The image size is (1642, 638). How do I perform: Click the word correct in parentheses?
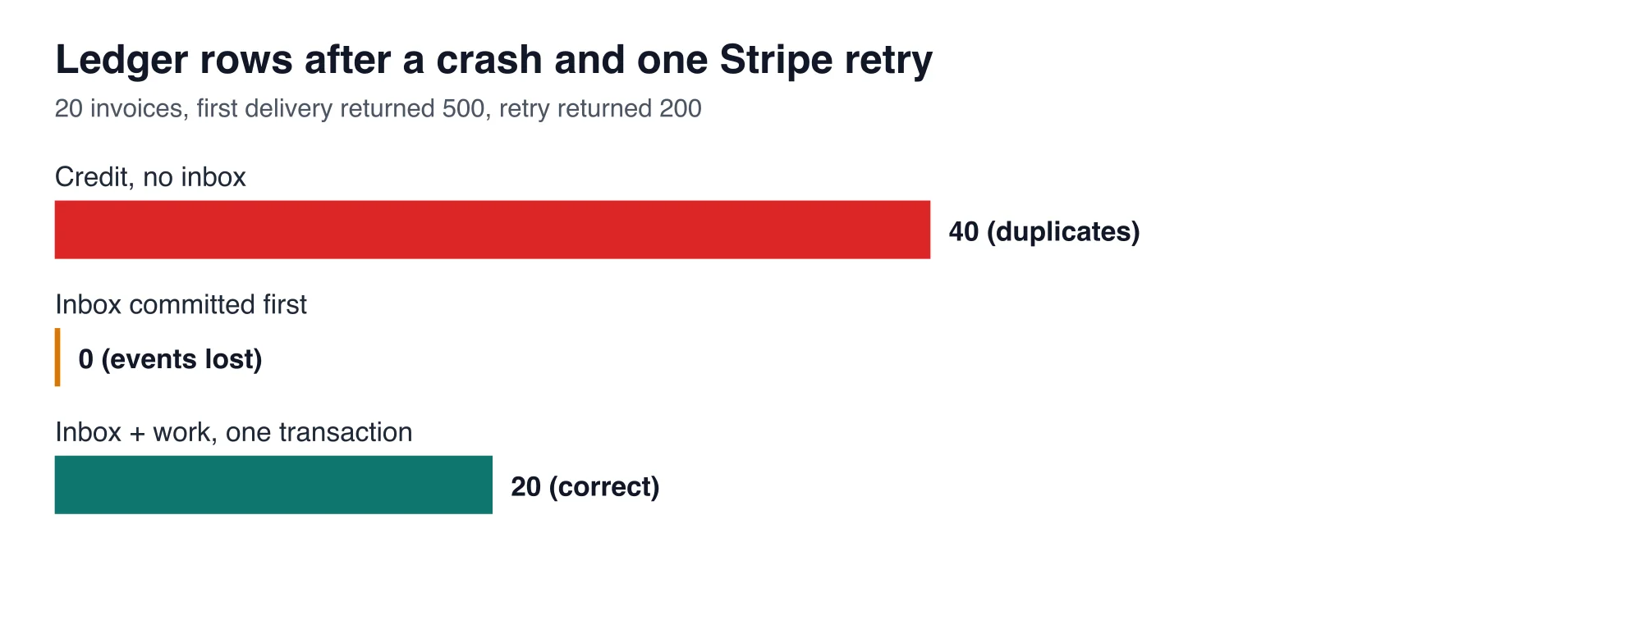point(604,487)
